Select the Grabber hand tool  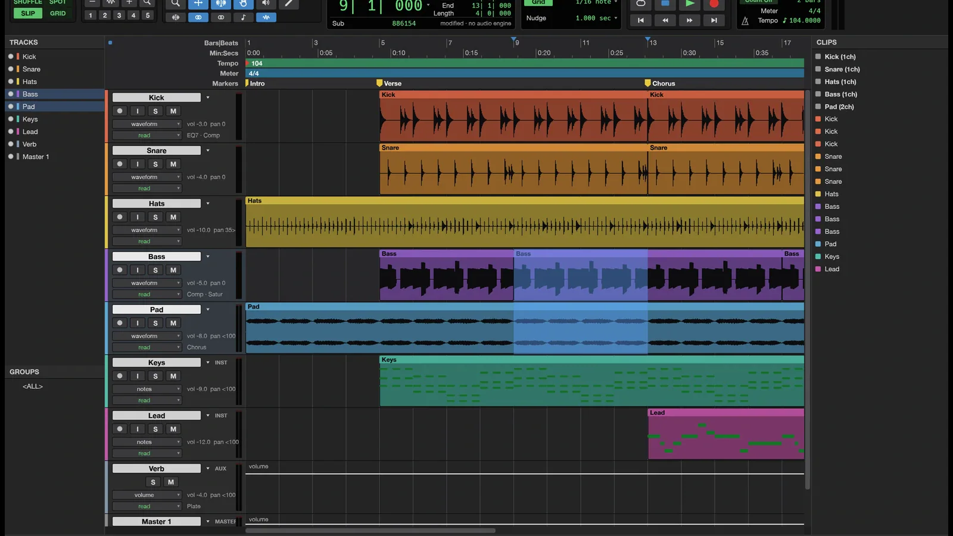tap(244, 3)
